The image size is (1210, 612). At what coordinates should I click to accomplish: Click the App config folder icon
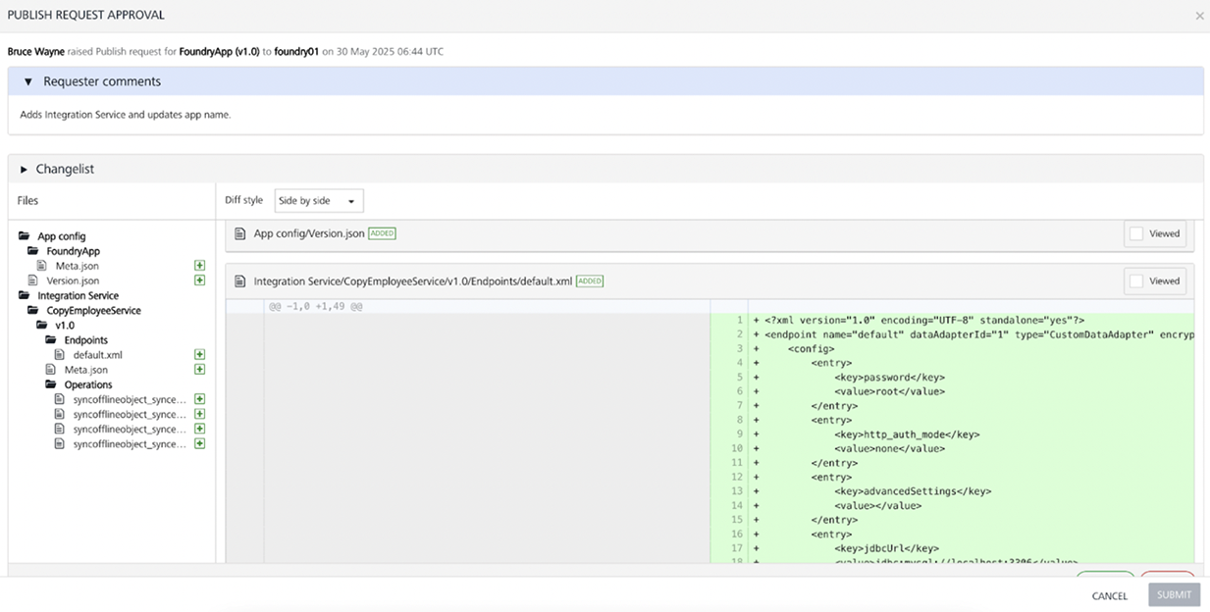click(x=25, y=236)
